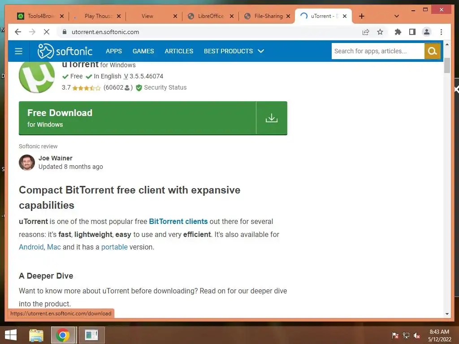Click the Softonic logo
The height and width of the screenshot is (344, 459).
pos(65,51)
